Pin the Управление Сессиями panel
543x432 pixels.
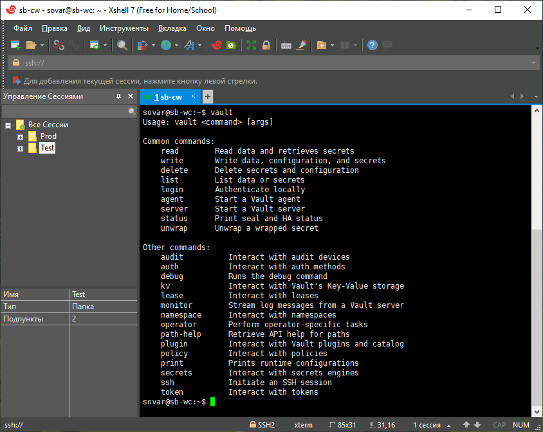point(119,96)
